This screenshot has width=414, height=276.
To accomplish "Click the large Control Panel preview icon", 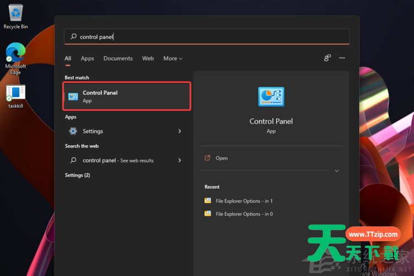I will coord(271,97).
